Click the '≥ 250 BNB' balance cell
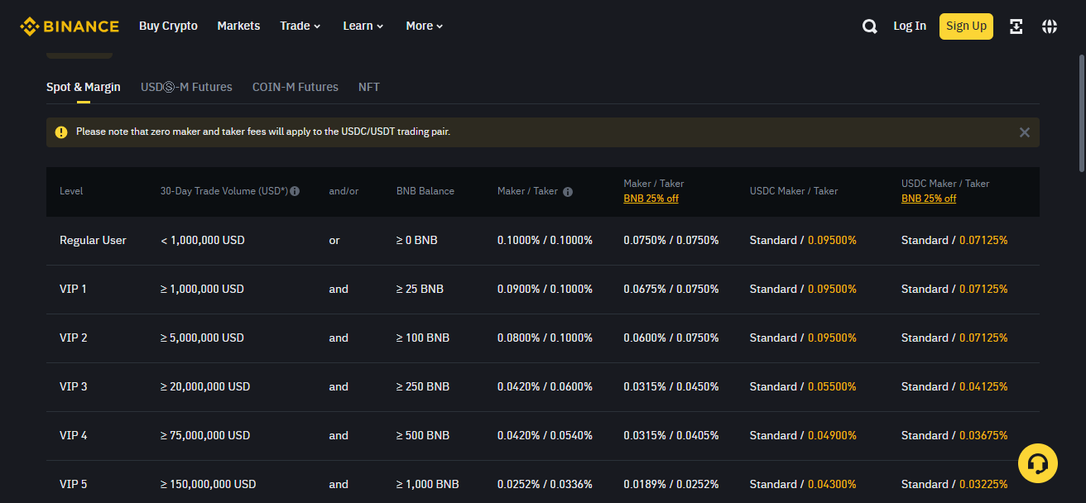Image resolution: width=1086 pixels, height=503 pixels. pos(423,386)
